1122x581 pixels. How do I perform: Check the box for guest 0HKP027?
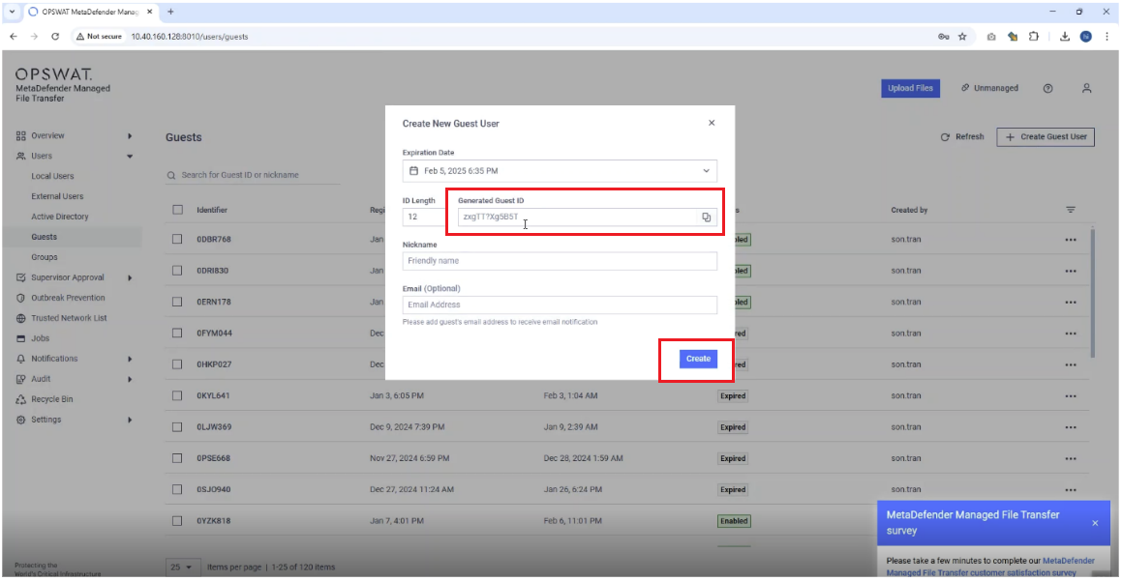[x=177, y=364]
